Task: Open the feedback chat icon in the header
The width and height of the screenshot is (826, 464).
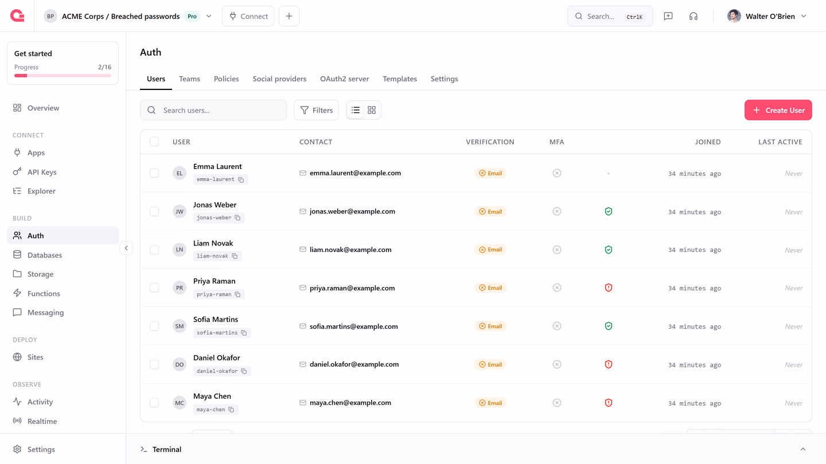Action: tap(668, 16)
